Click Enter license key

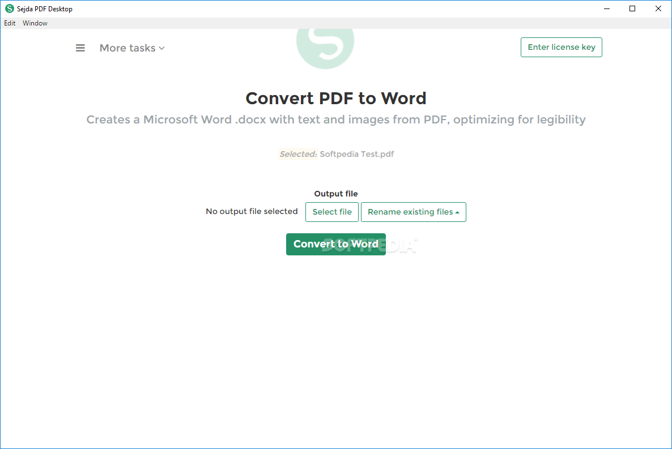point(561,47)
